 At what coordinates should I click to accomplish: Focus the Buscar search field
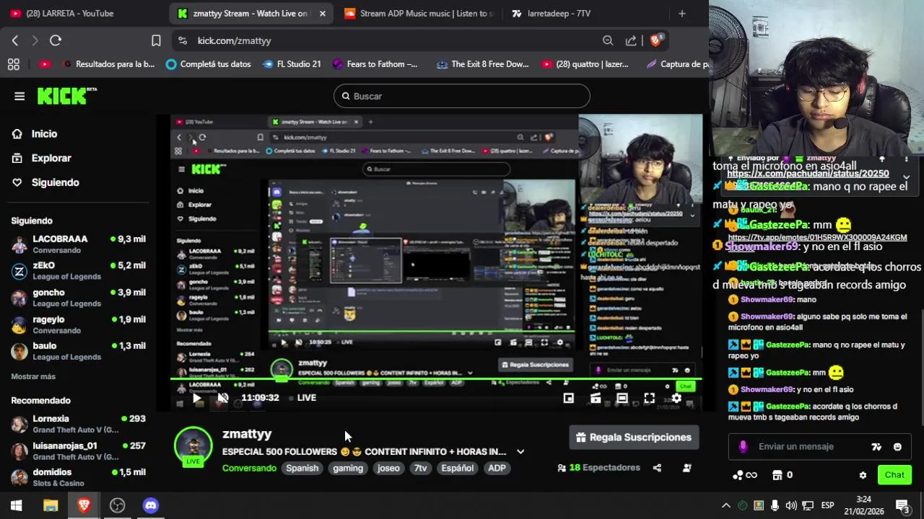point(462,96)
